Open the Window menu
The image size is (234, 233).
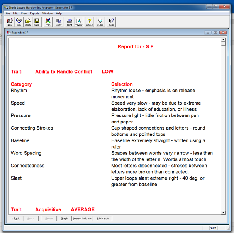(x=47, y=13)
